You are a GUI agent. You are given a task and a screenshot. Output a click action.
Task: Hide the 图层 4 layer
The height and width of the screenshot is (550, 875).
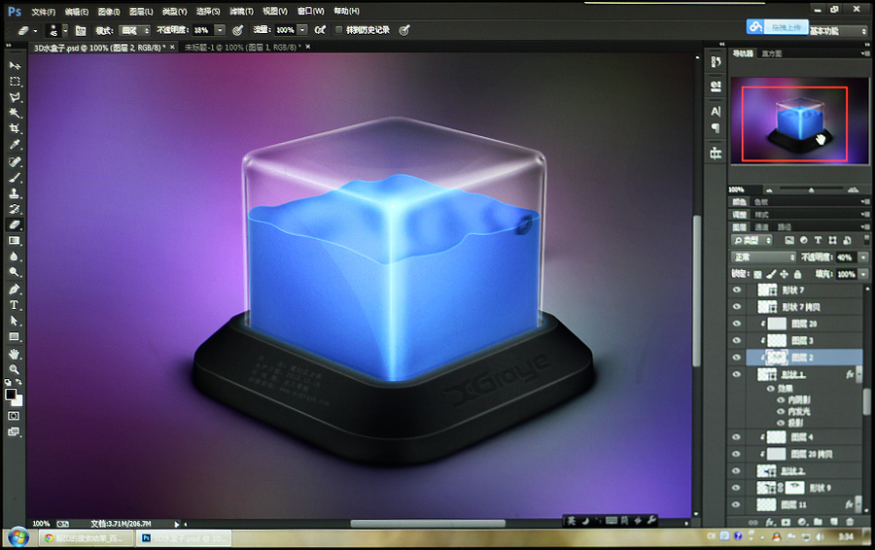click(x=737, y=437)
